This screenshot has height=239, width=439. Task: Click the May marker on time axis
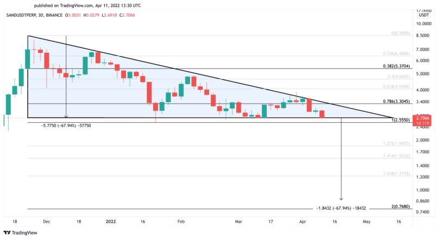click(367, 222)
